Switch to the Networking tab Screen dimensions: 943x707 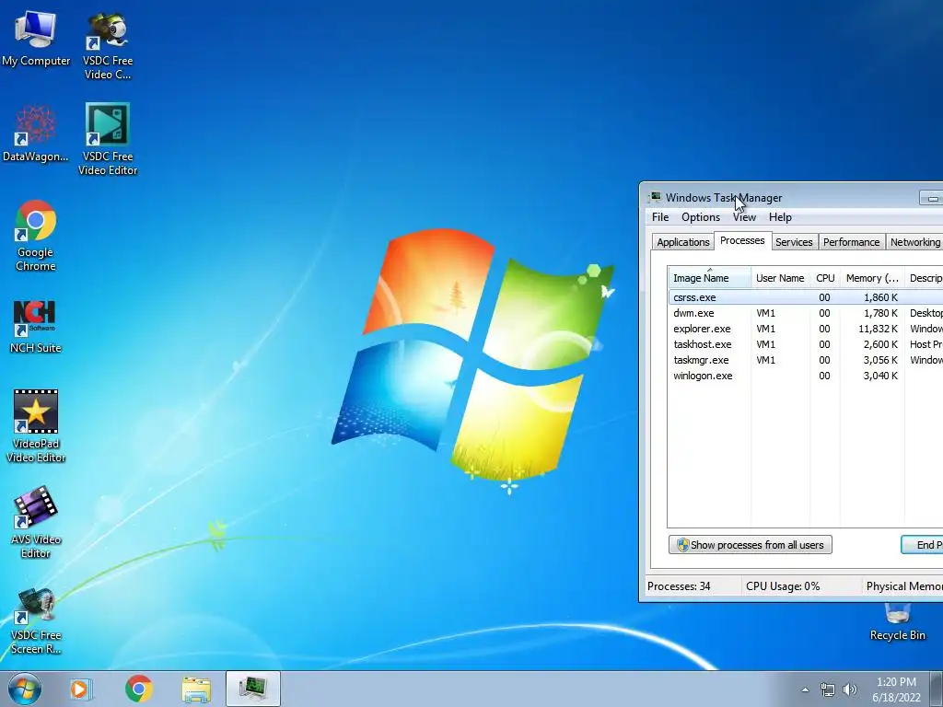point(914,242)
